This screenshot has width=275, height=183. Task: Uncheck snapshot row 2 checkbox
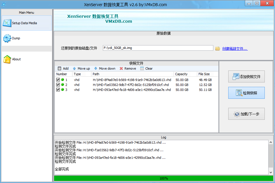coord(58,85)
